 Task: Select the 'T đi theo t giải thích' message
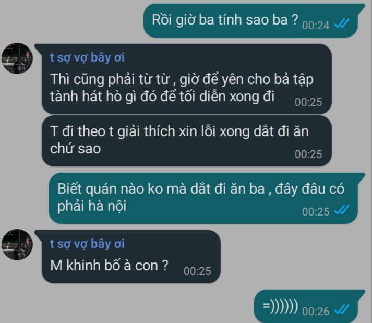coord(186,141)
